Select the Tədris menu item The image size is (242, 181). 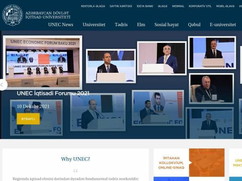pyautogui.click(x=121, y=25)
